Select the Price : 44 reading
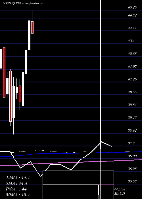 coord(16,189)
